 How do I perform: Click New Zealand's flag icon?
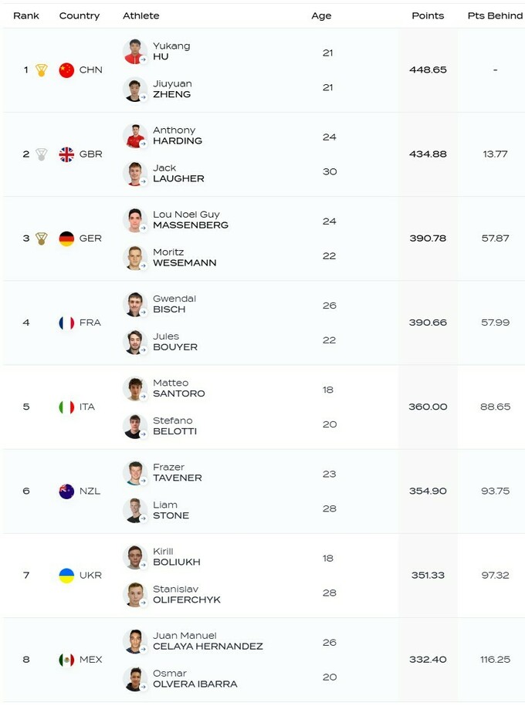(x=66, y=491)
